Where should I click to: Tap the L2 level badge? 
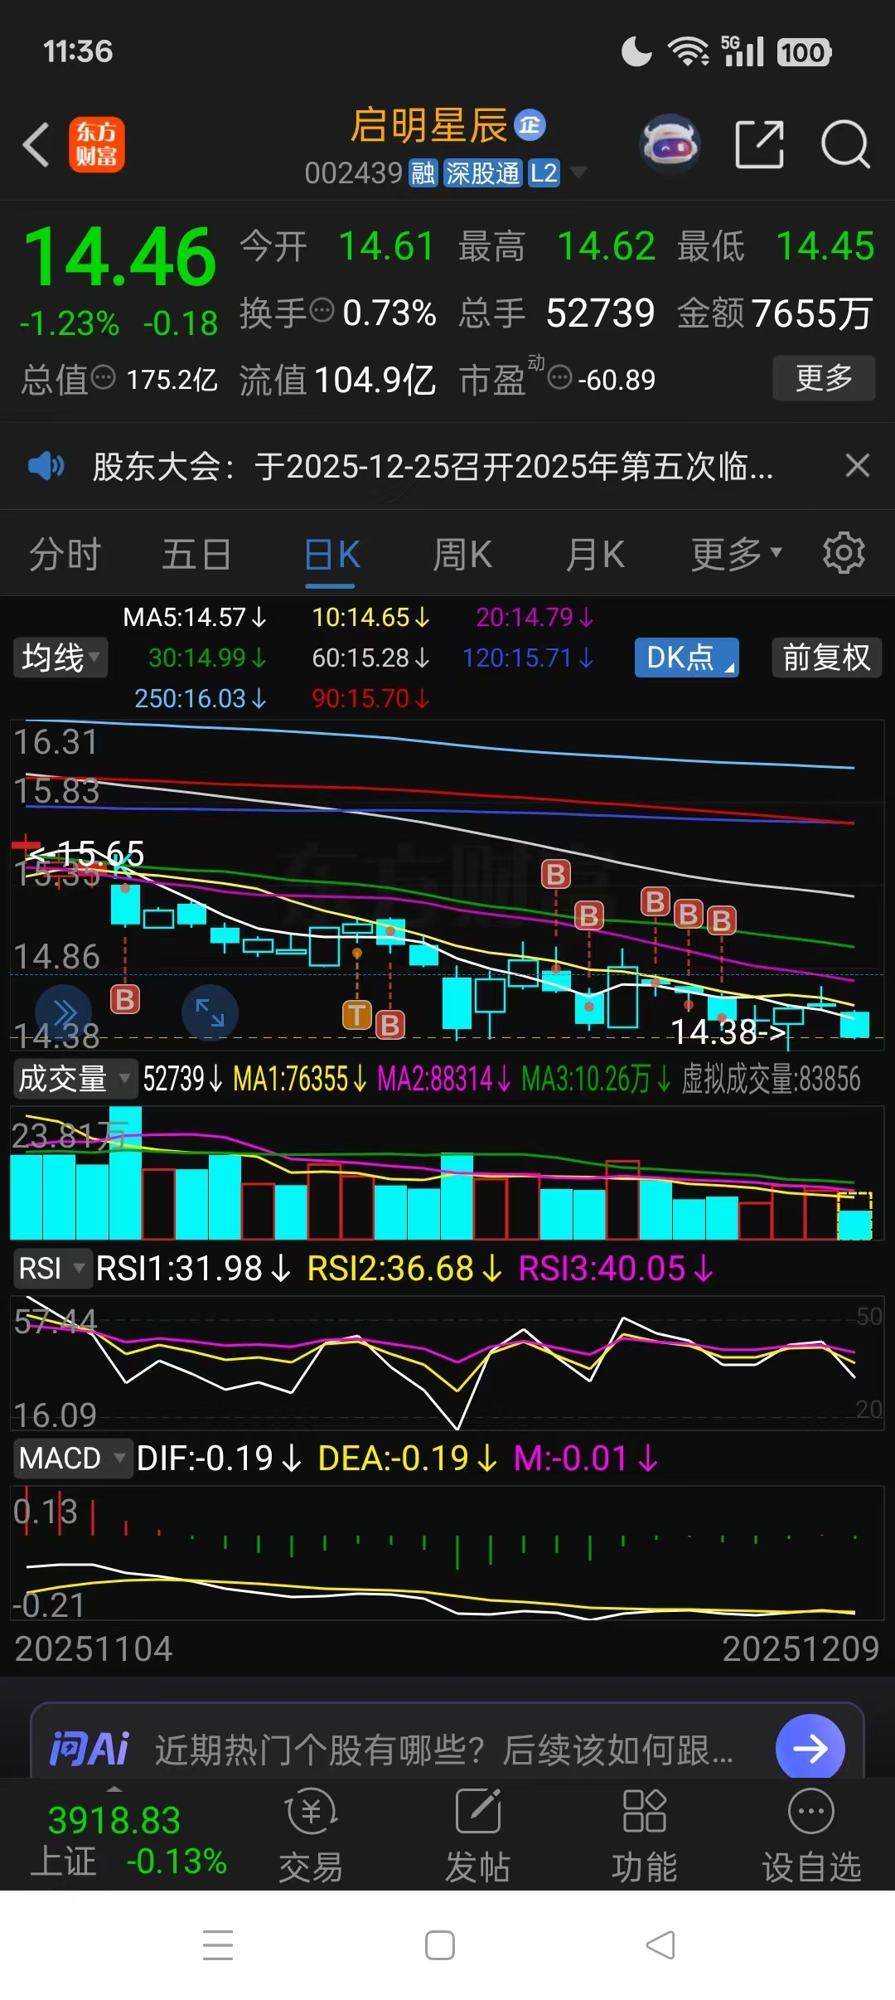click(x=544, y=173)
